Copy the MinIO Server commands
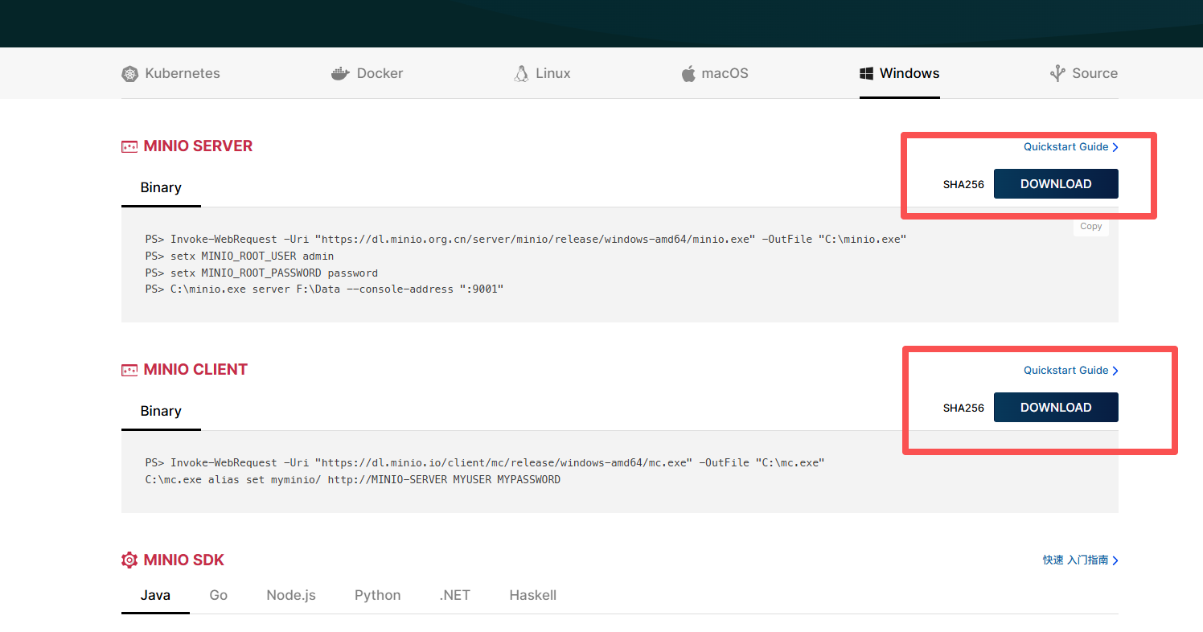1203x632 pixels. pos(1091,227)
